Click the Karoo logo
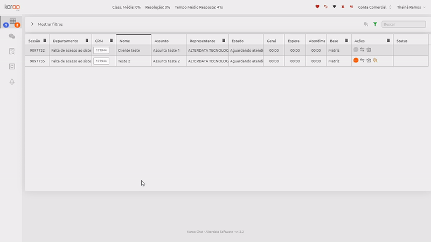The height and width of the screenshot is (242, 431). (12, 7)
